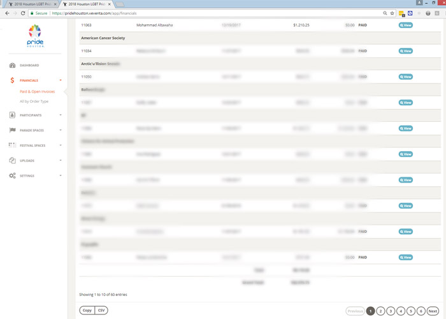Expand the Uploads menu arrow
The image size is (446, 319).
tap(61, 160)
